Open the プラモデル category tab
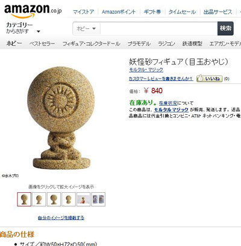 click(x=139, y=44)
